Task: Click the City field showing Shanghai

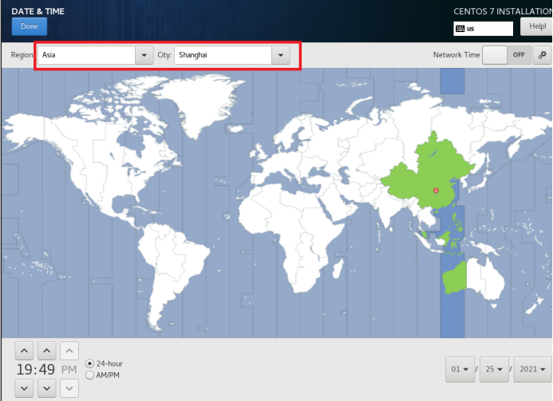Action: point(223,55)
